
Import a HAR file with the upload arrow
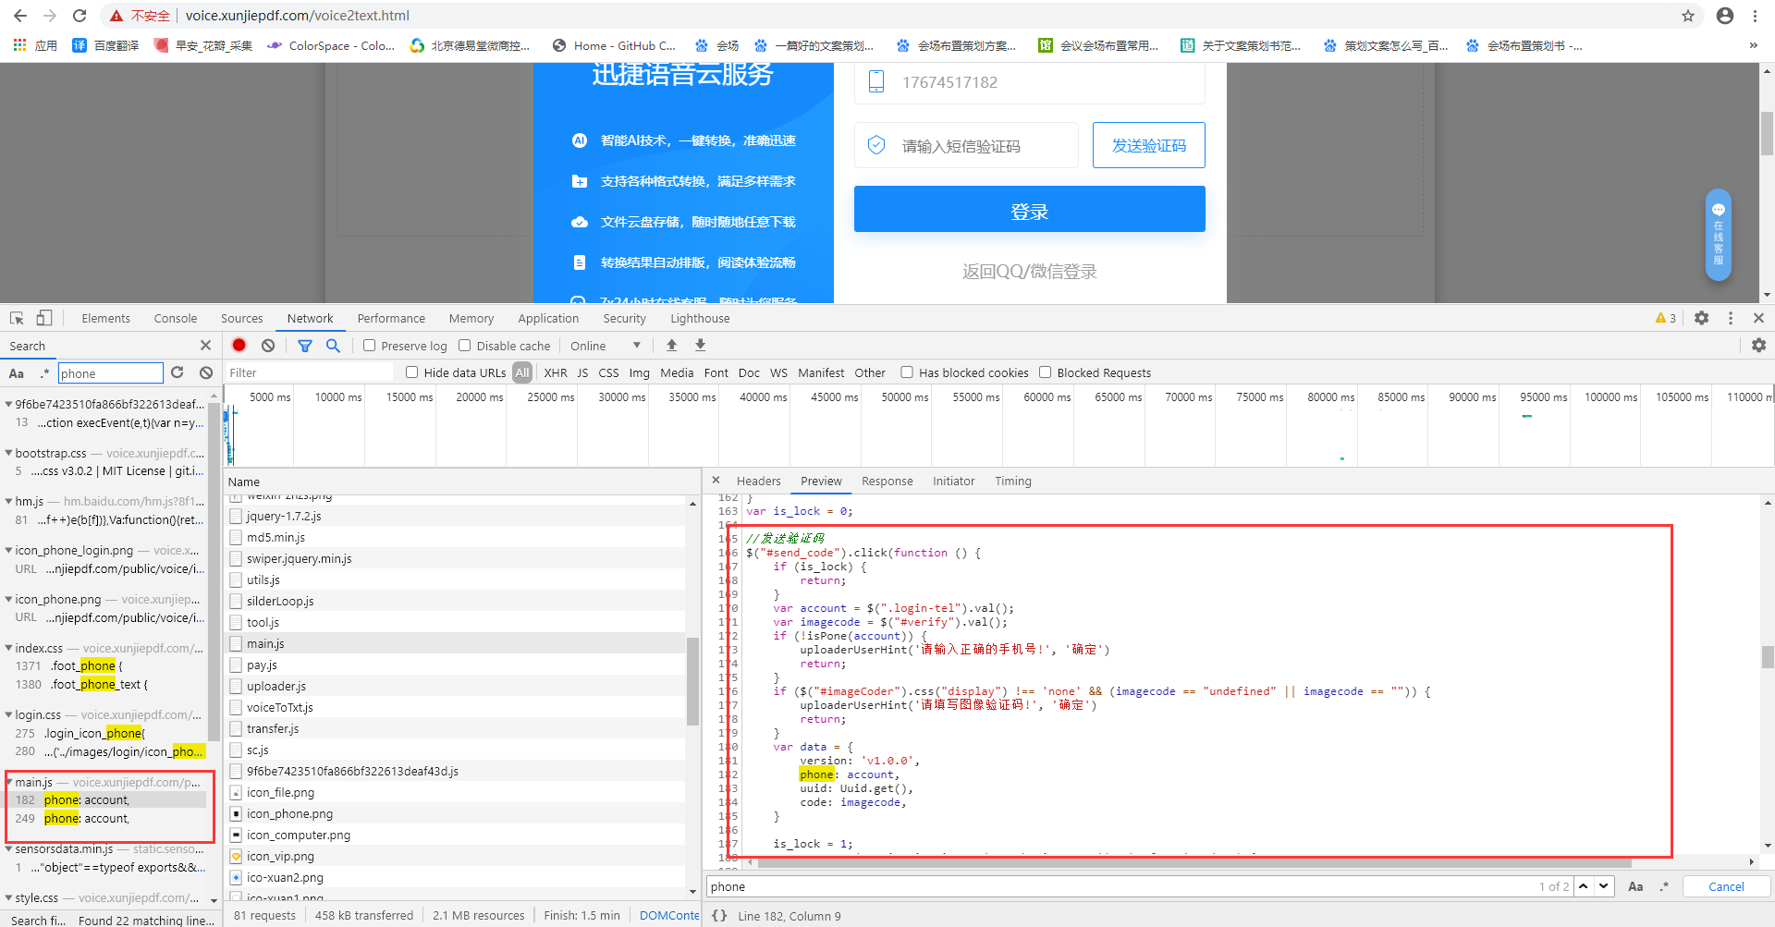pos(672,345)
